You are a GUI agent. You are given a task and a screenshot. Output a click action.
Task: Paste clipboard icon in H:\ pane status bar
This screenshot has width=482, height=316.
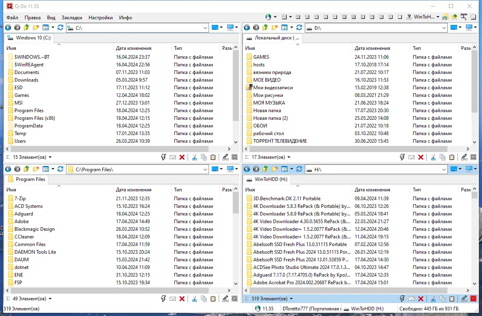click(x=451, y=299)
